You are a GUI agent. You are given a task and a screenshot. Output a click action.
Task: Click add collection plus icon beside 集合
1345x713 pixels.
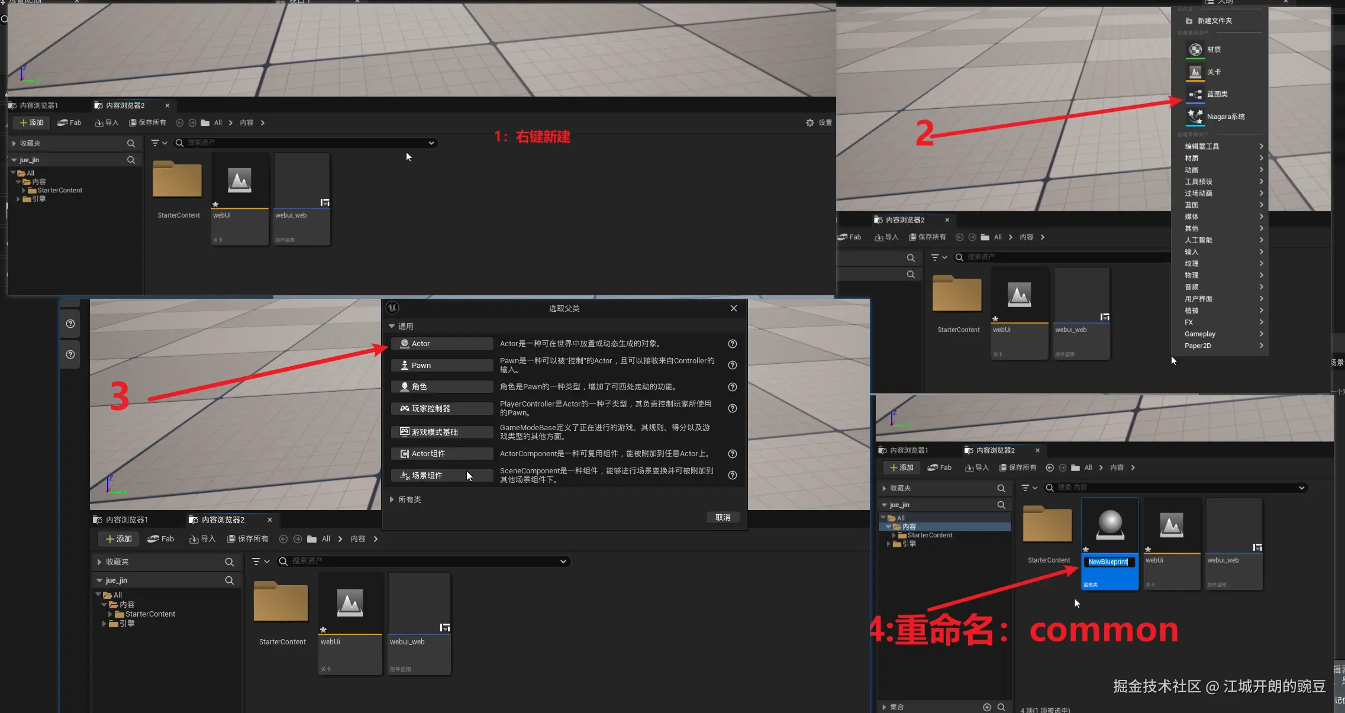pyautogui.click(x=986, y=707)
